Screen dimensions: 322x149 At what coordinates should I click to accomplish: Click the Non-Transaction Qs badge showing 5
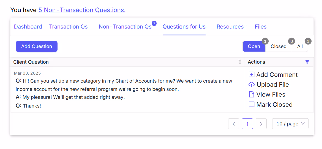pos(154,23)
